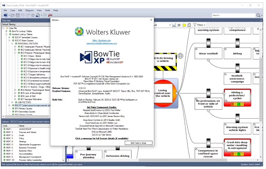Click the Case File folder icon in tree

tap(7, 28)
